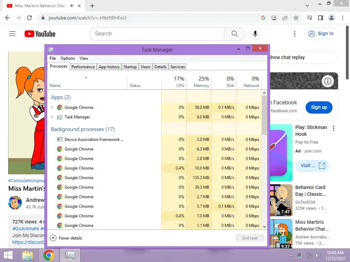Open the Stickman Hook ad thumbnail
The image size is (350, 262).
tap(281, 152)
